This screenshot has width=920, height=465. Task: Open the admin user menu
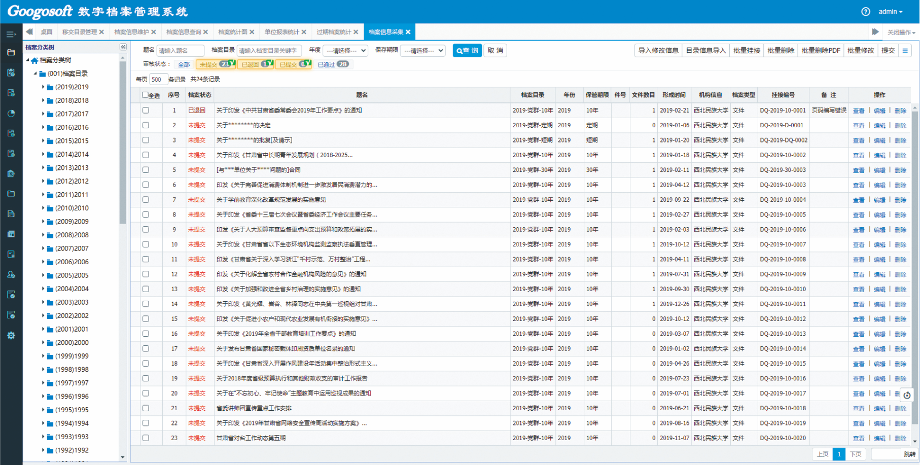click(890, 12)
